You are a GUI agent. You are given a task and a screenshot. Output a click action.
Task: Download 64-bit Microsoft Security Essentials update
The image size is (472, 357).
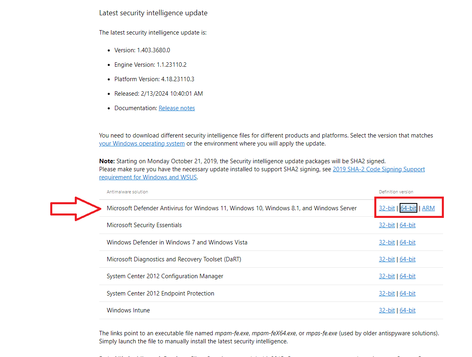(x=408, y=225)
